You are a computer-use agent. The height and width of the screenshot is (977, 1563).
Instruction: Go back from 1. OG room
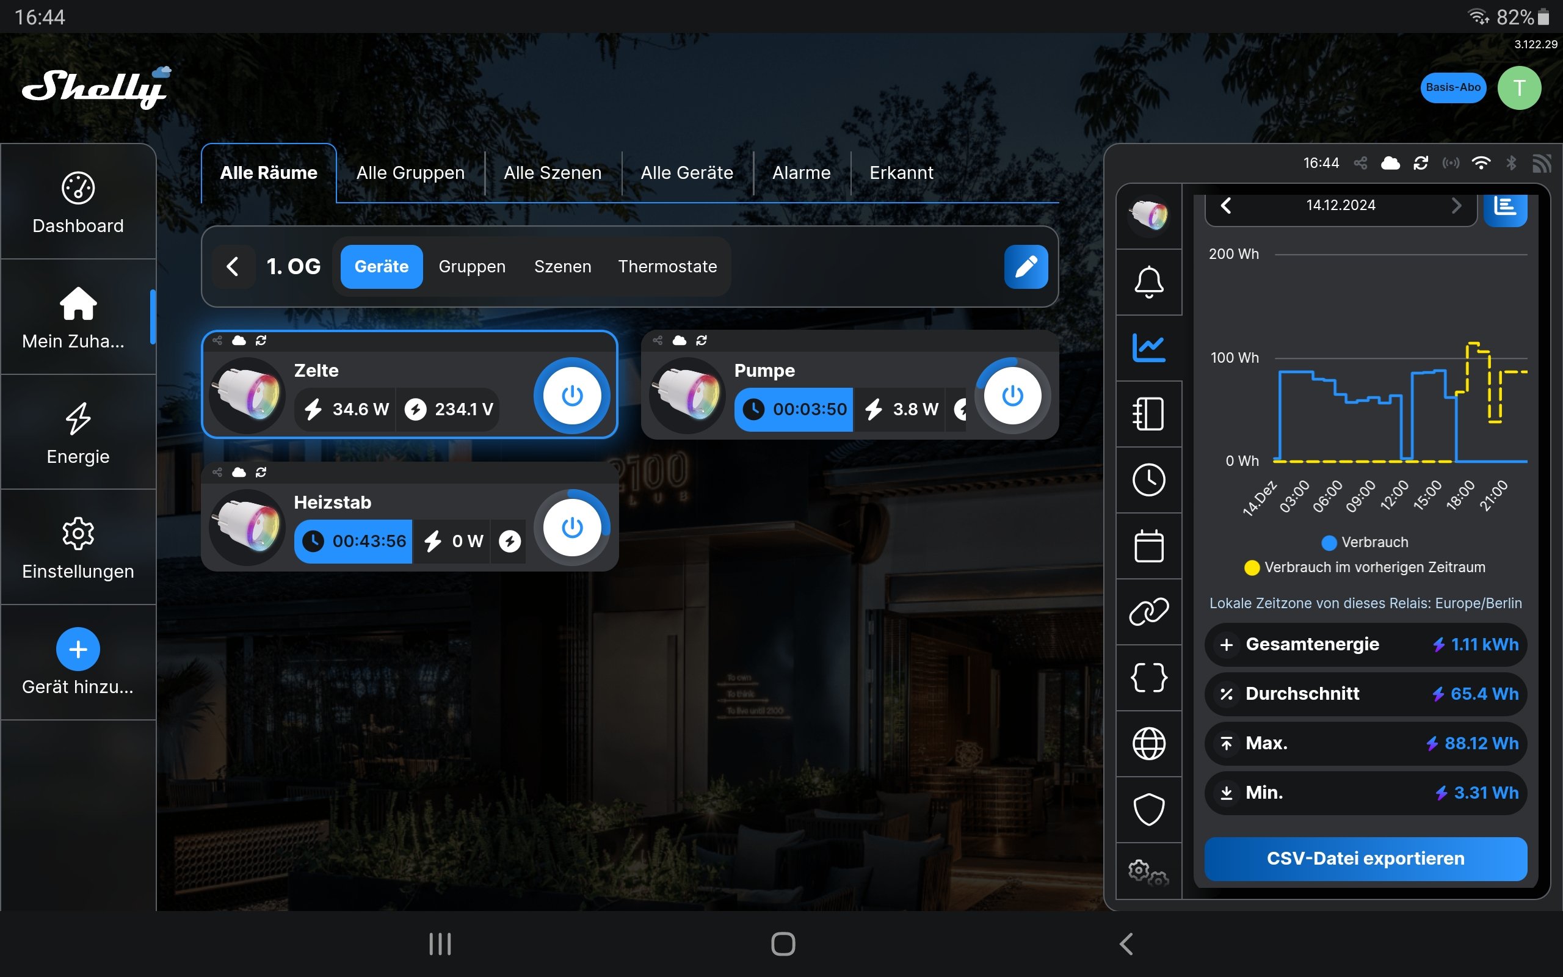click(x=233, y=266)
